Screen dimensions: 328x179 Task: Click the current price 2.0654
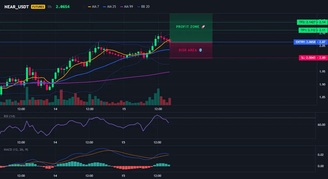[x=63, y=7]
